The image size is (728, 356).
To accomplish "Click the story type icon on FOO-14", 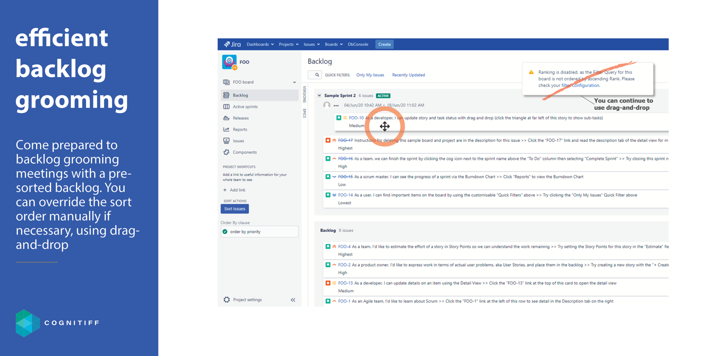I will point(328,195).
